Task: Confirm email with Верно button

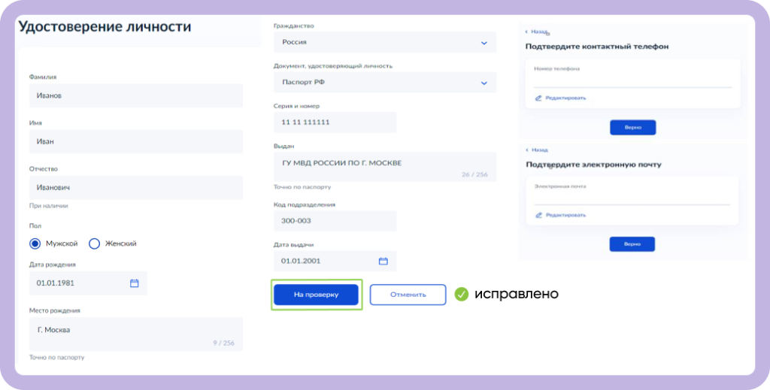Action: (632, 243)
